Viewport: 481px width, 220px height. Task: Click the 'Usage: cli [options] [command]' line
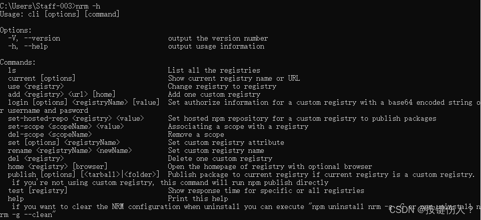60,14
